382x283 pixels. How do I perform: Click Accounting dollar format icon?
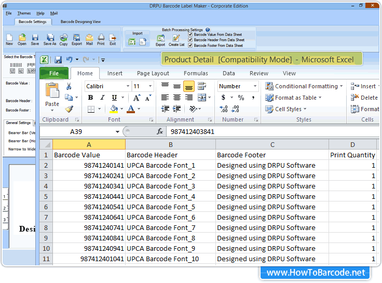tap(223, 98)
